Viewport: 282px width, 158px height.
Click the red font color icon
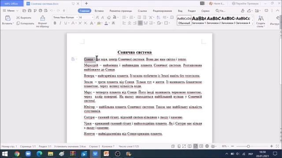pos(106,23)
